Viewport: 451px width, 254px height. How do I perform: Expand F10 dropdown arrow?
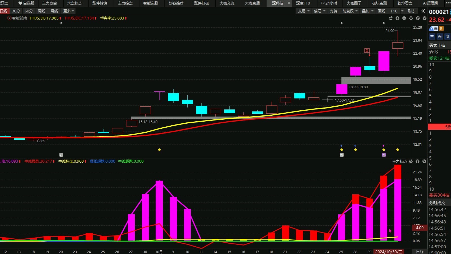pos(402,11)
